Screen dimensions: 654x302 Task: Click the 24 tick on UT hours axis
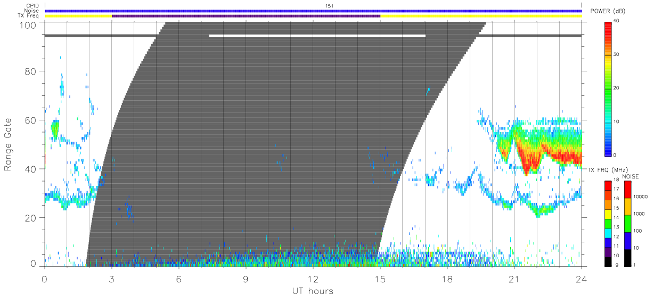pyautogui.click(x=582, y=279)
